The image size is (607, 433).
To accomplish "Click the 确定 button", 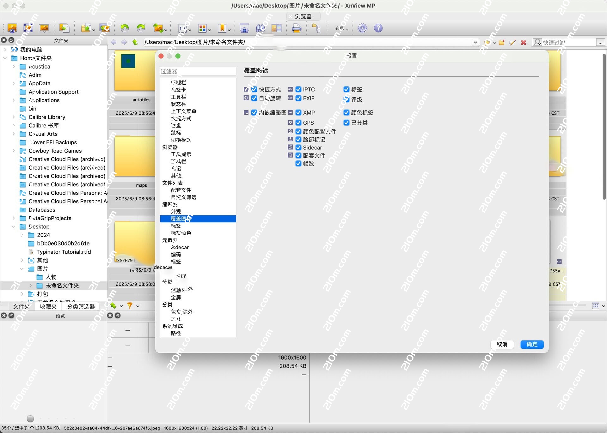I will tap(532, 344).
